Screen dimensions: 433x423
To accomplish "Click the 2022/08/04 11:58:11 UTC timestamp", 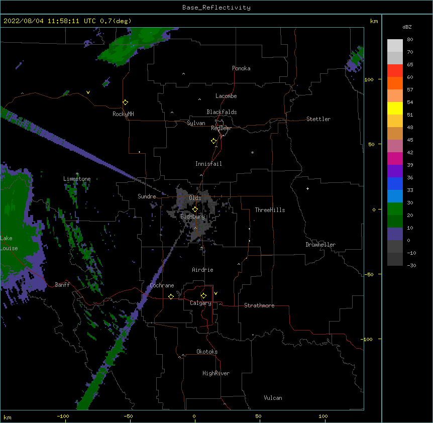I will (49, 21).
